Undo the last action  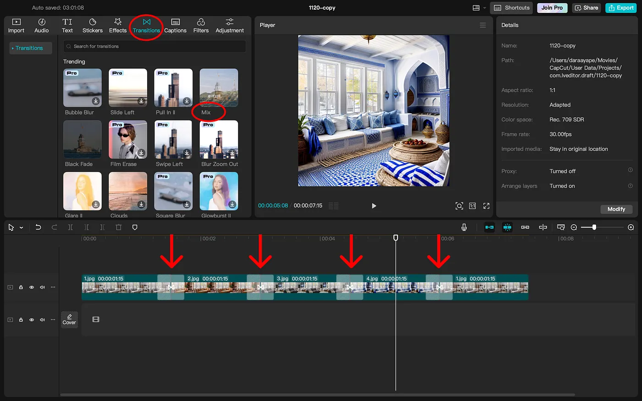click(x=38, y=227)
